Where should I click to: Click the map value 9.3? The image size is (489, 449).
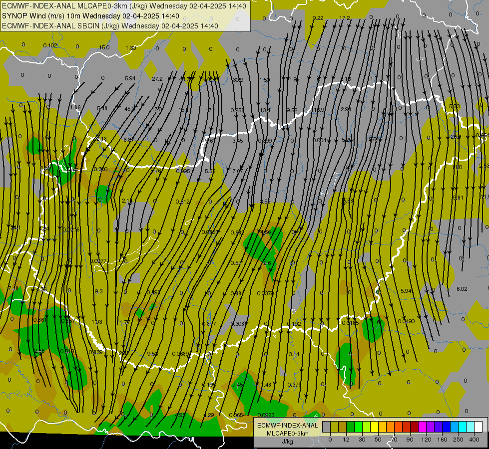tap(98, 292)
